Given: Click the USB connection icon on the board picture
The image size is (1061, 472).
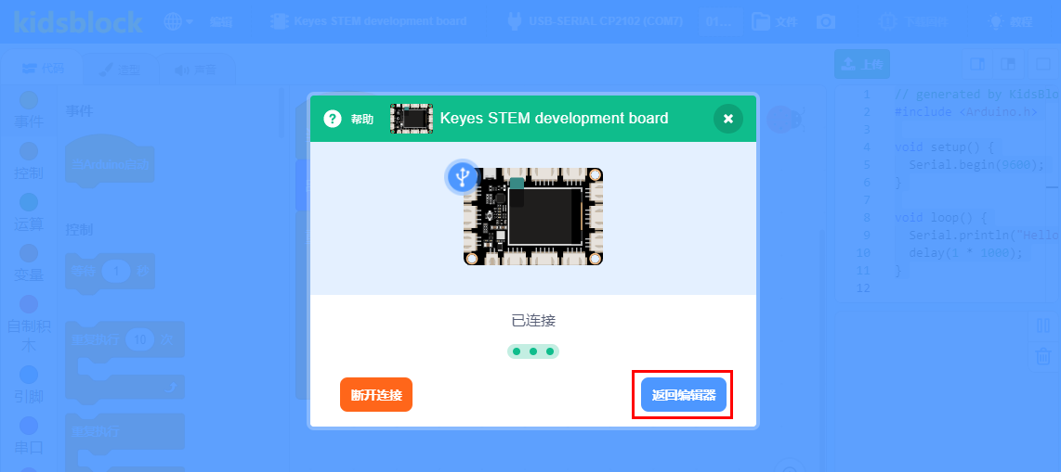Looking at the screenshot, I should [462, 177].
